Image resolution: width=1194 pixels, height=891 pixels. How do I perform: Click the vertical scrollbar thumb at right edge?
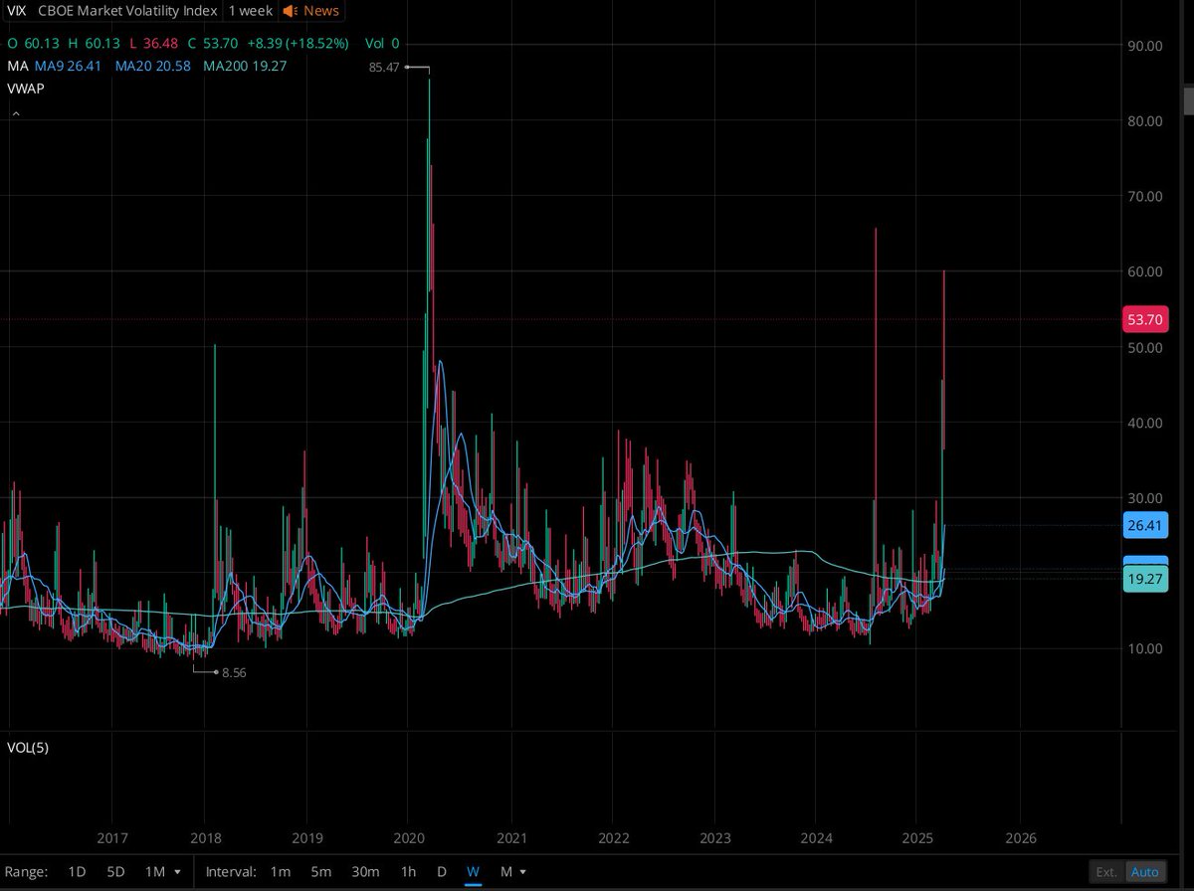(x=1187, y=101)
